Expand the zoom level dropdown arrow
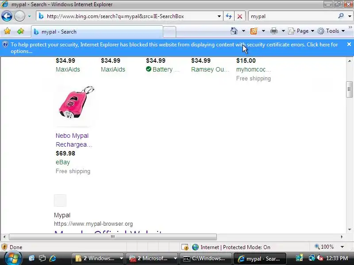The height and width of the screenshot is (265, 354). (342, 247)
